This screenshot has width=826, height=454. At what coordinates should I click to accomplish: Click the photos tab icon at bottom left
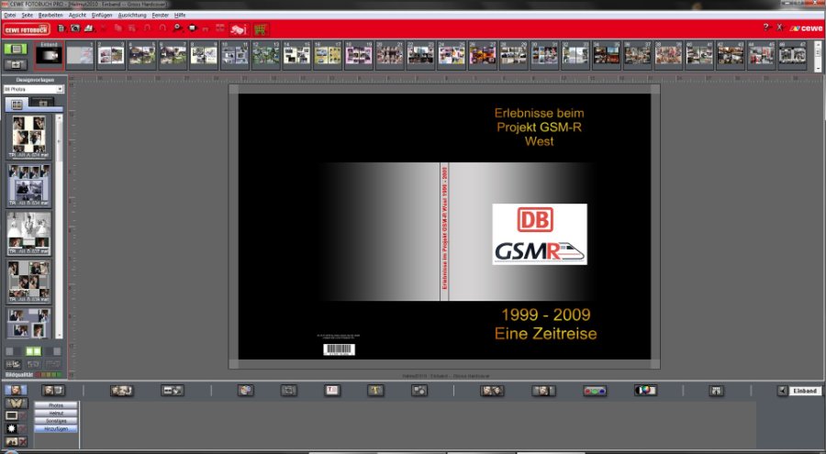[16, 391]
